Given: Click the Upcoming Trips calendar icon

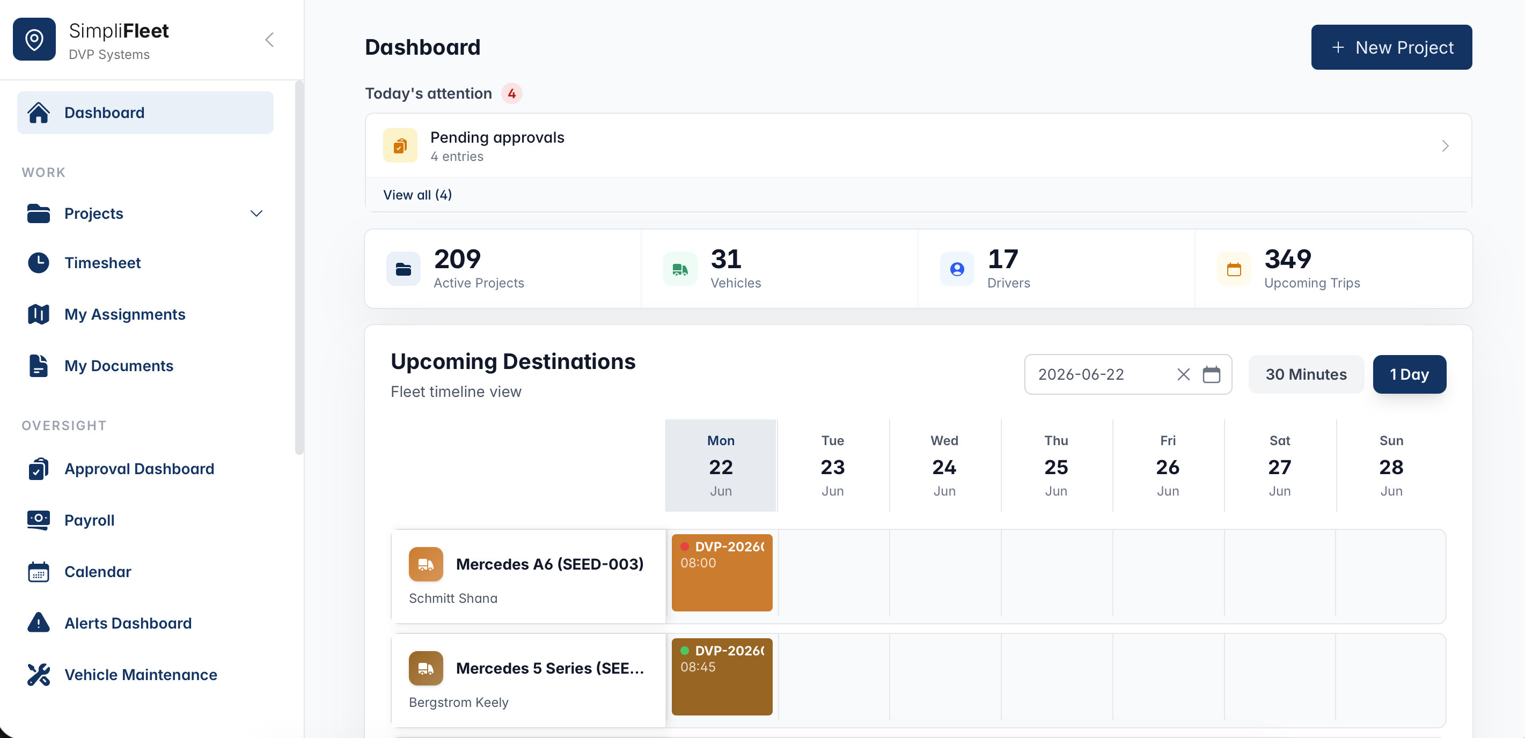Looking at the screenshot, I should [1234, 269].
